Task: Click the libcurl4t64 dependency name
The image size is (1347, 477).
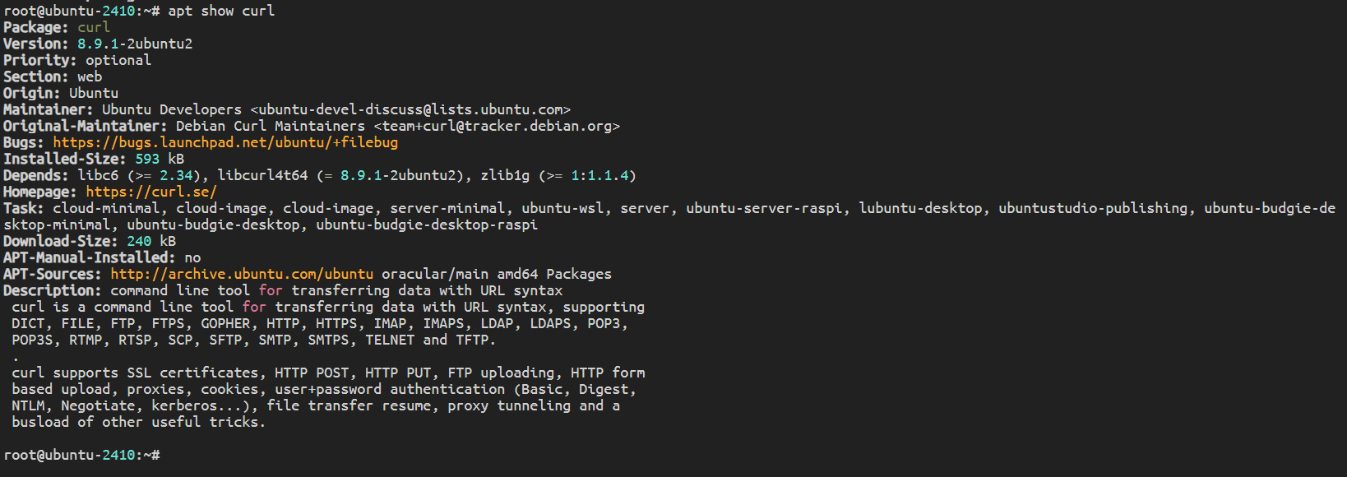Action: click(x=262, y=175)
